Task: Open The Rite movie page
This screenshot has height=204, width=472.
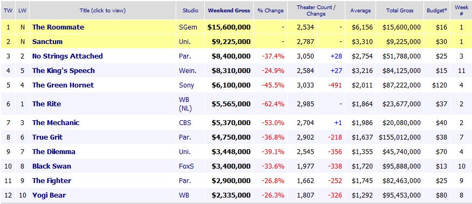Action: [47, 104]
